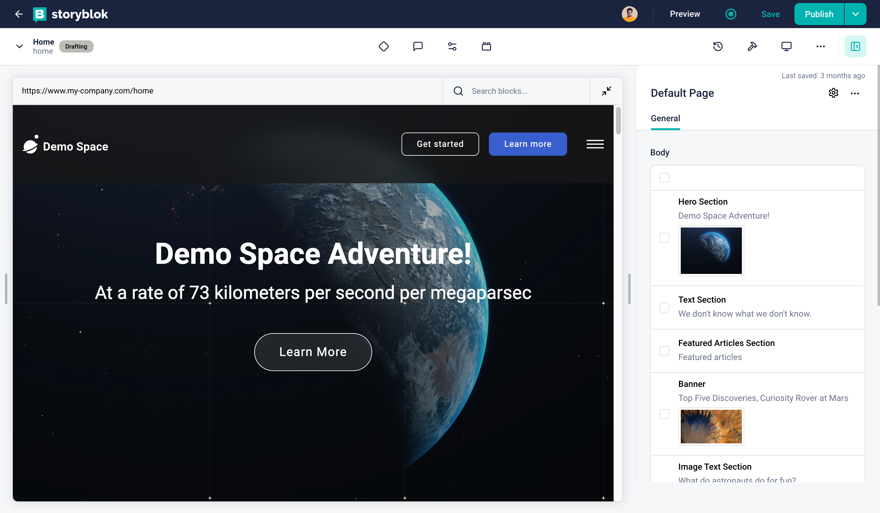Expand the Publish options dropdown arrow
This screenshot has height=513, width=880.
pyautogui.click(x=855, y=14)
